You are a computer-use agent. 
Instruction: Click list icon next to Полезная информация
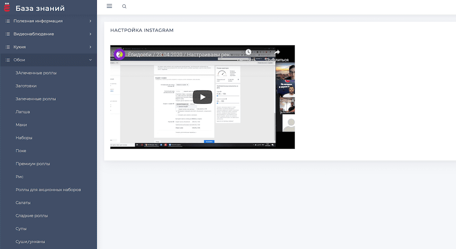(x=7, y=21)
